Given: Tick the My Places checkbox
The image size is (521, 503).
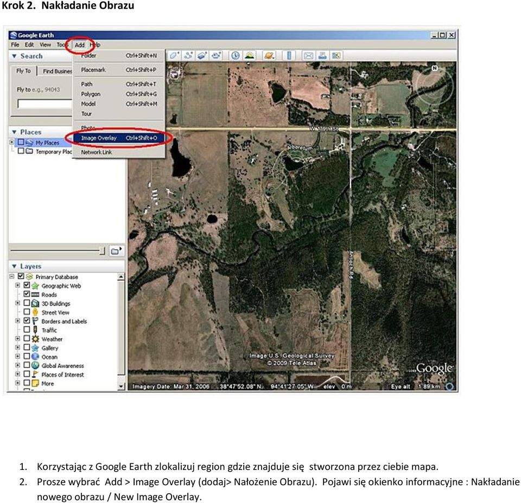Looking at the screenshot, I should [x=21, y=142].
